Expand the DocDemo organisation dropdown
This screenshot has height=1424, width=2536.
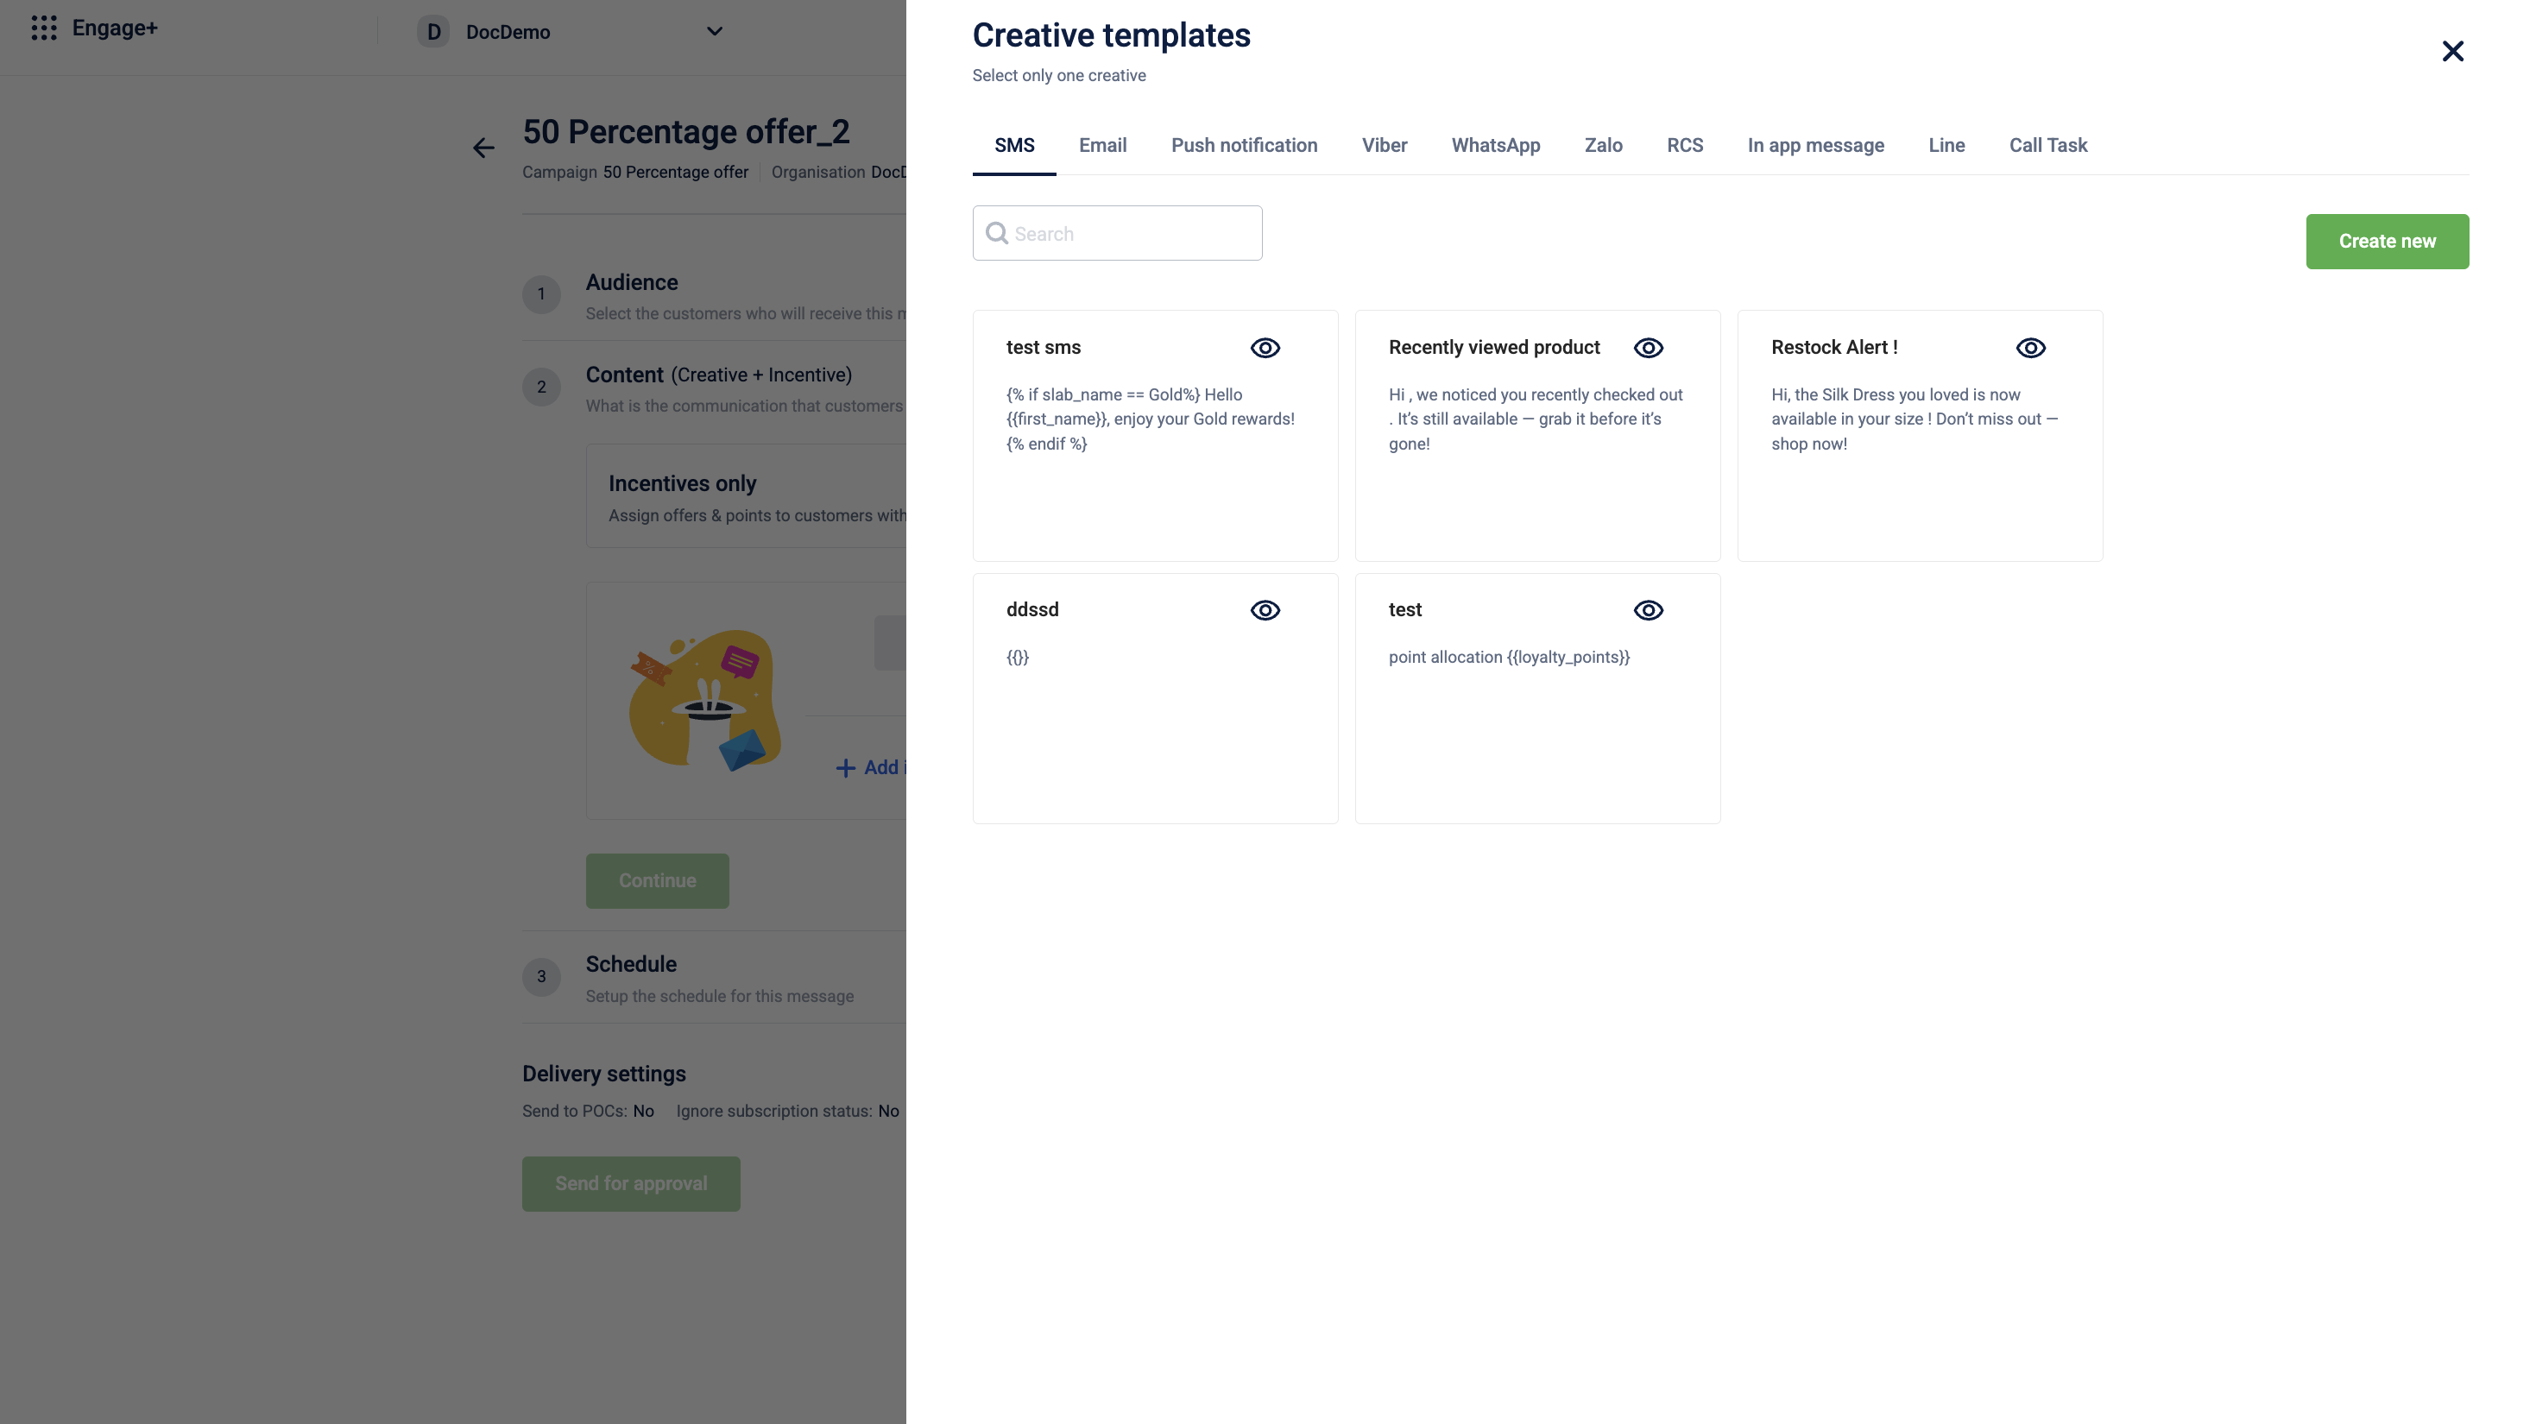715,31
